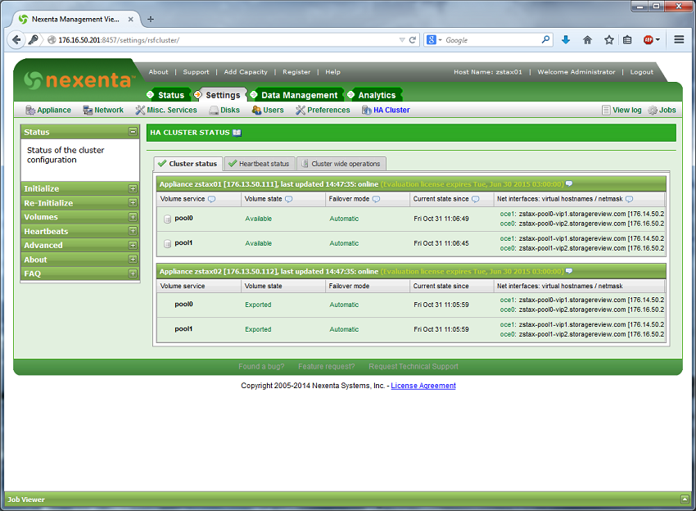696x511 pixels.
Task: Click the Add Capacity header link
Action: [x=246, y=72]
